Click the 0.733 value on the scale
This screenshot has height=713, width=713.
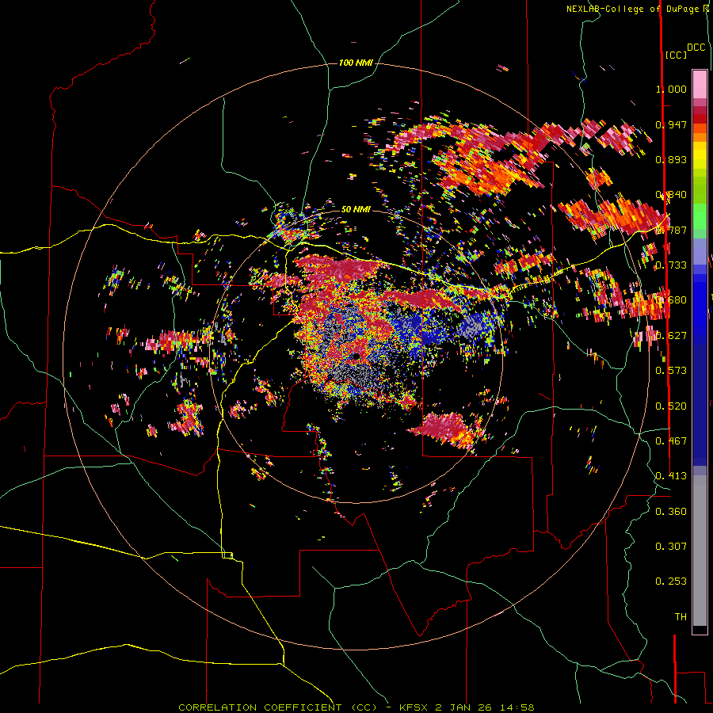tap(671, 265)
